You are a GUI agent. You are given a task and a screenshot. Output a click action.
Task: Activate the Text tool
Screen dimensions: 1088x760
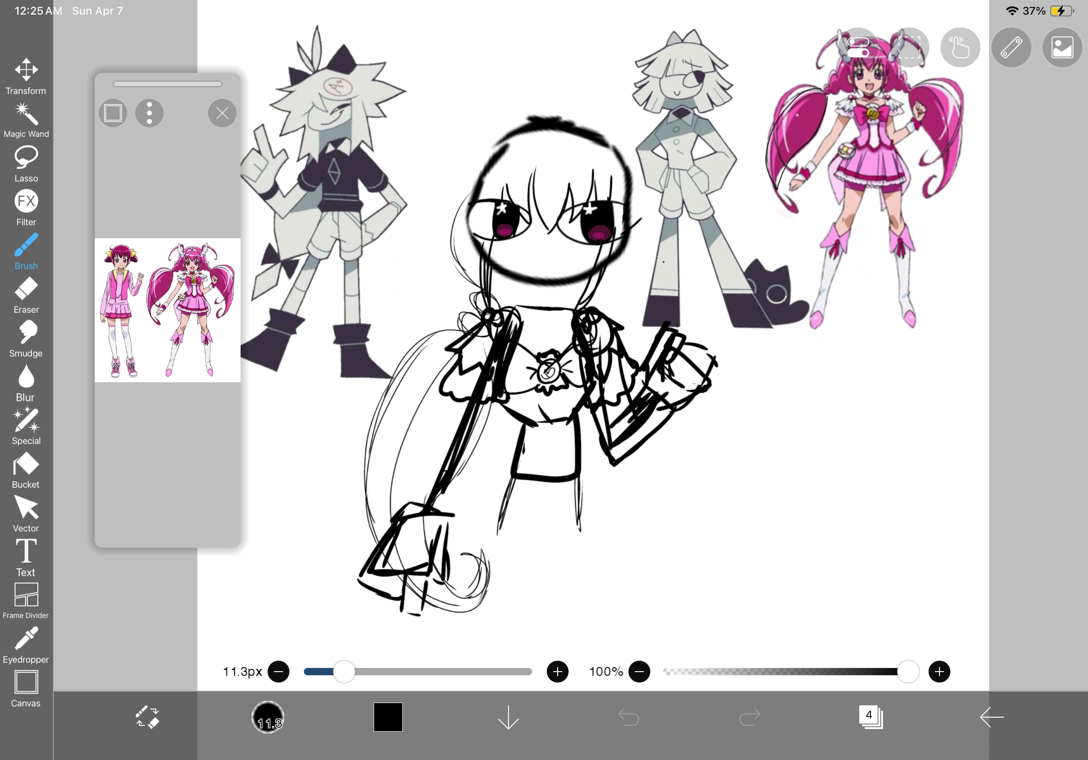(x=26, y=557)
